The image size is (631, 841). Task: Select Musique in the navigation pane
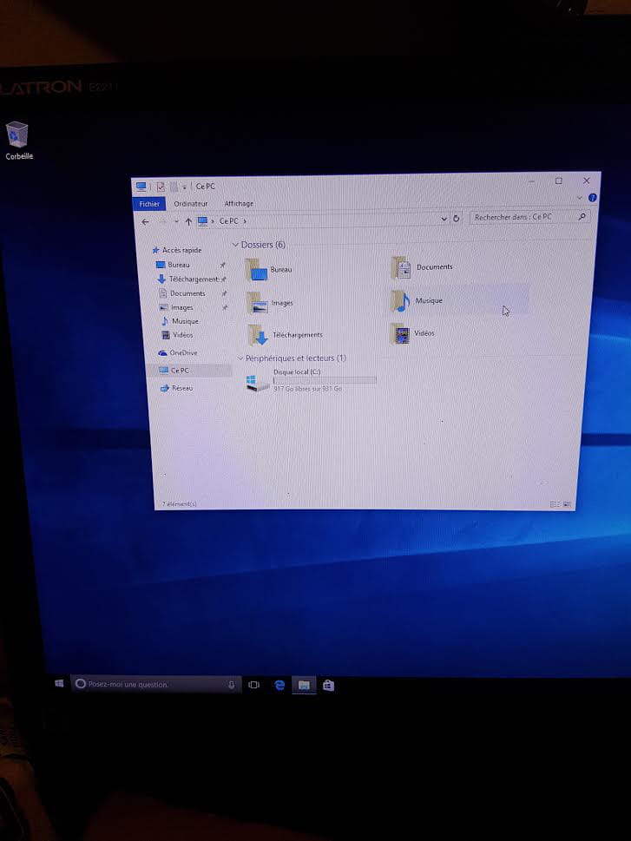pyautogui.click(x=180, y=321)
